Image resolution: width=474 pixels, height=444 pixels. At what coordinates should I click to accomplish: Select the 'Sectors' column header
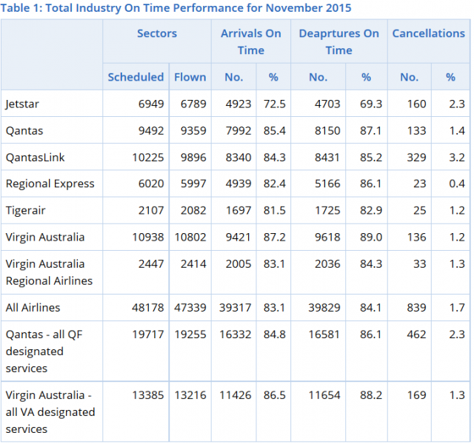tap(157, 33)
